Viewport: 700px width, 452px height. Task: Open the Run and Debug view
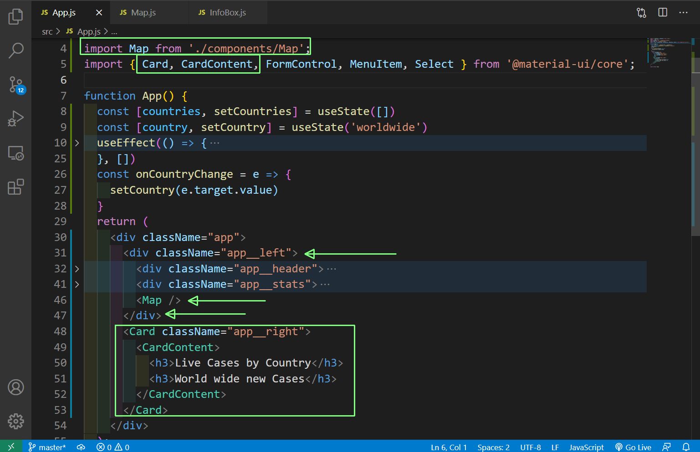pyautogui.click(x=15, y=119)
